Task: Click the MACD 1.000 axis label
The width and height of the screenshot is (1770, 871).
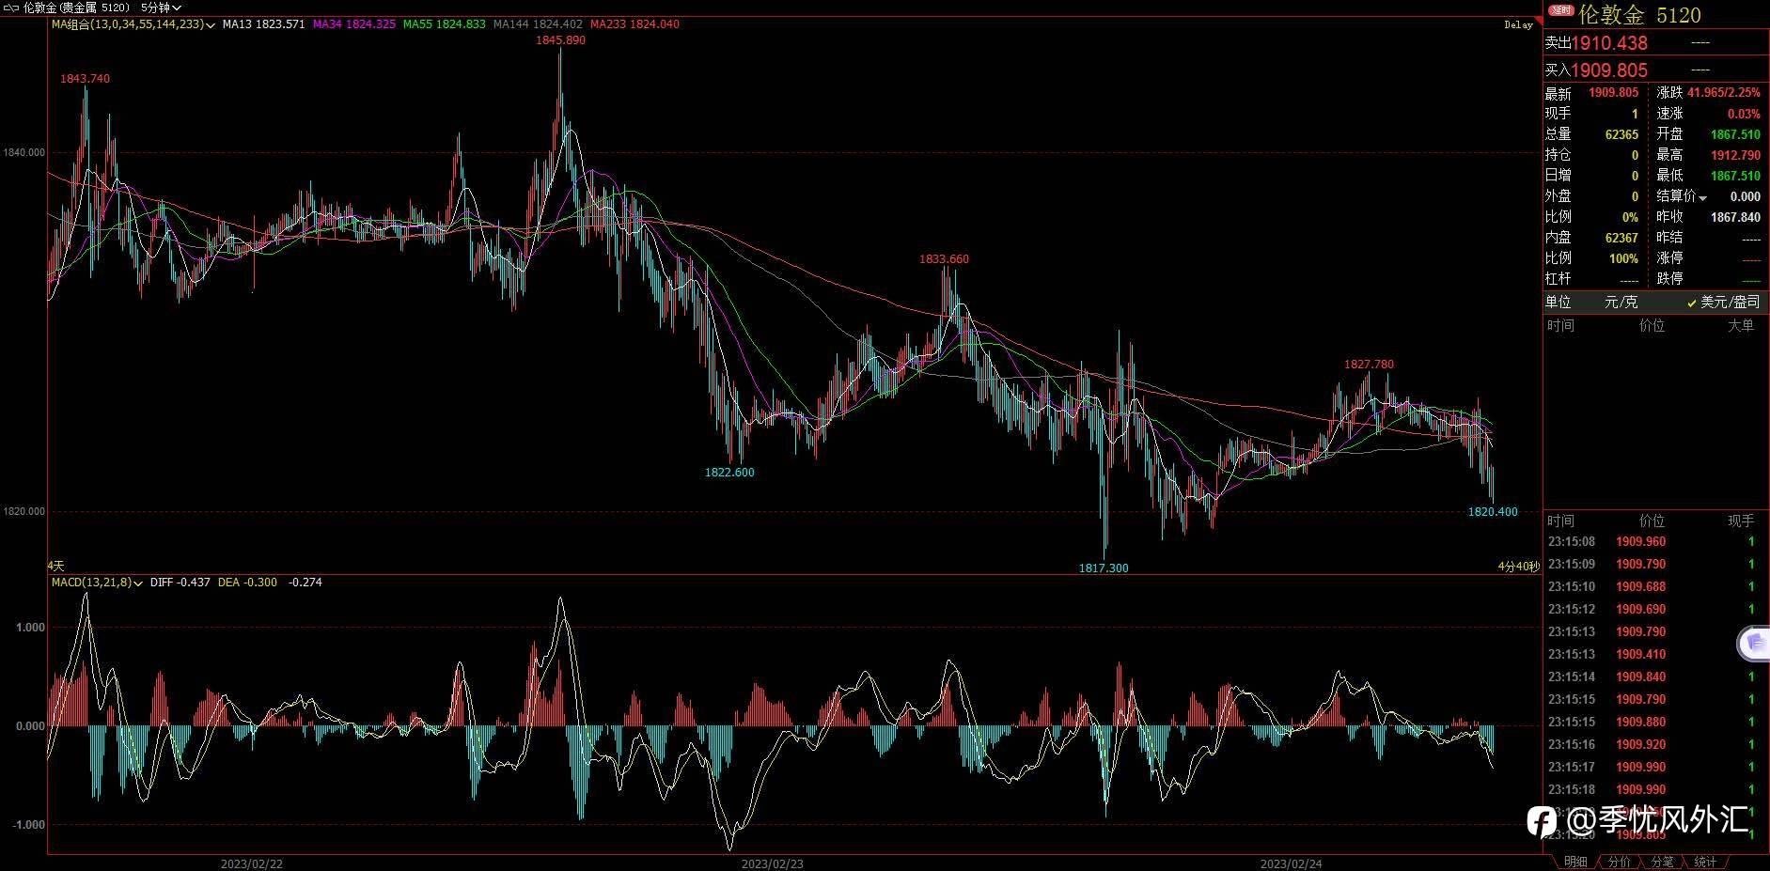Action: coord(30,628)
